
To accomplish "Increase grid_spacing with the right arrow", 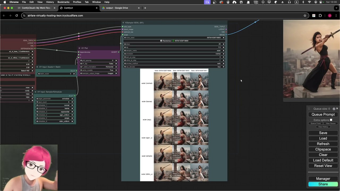I will click(x=116, y=60).
